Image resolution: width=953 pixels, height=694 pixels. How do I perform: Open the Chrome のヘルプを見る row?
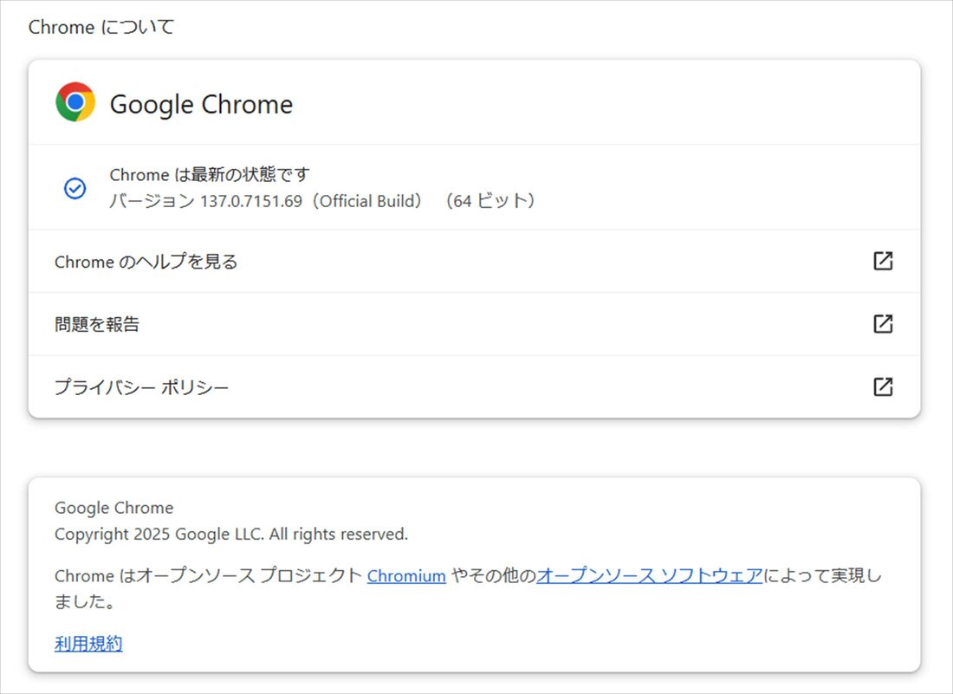point(474,262)
